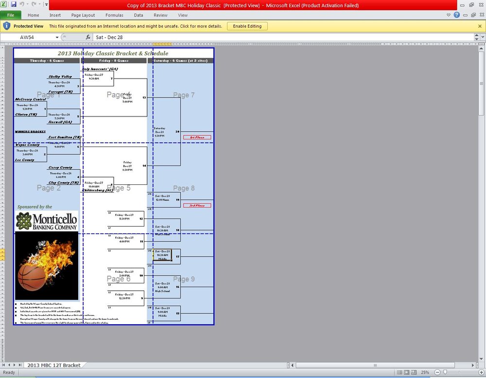Viewport: 486px width, 378px height.
Task: Click the AW54 Name Box field
Action: pyautogui.click(x=27, y=37)
